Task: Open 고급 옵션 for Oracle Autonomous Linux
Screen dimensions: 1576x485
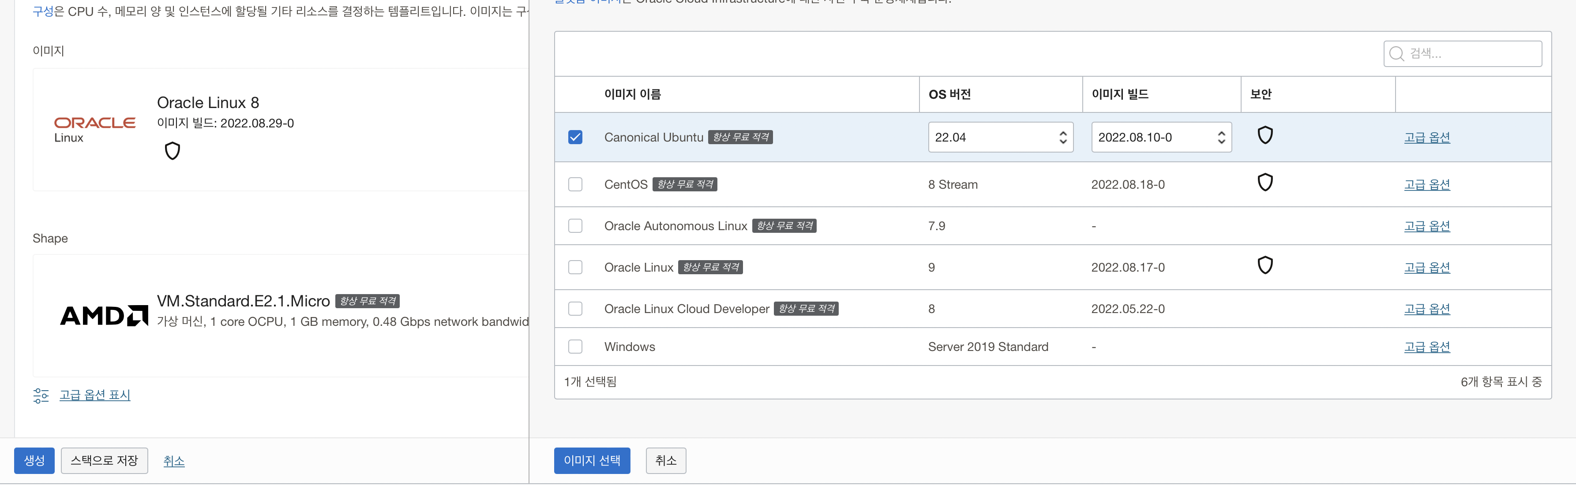Action: click(1427, 226)
